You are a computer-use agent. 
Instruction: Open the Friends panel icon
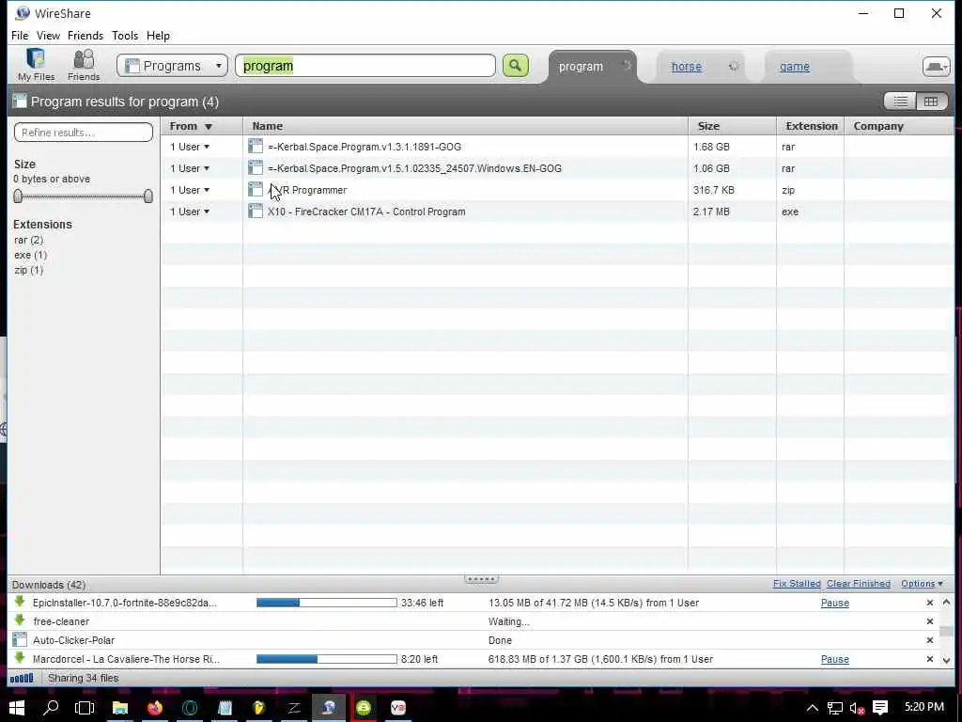point(84,65)
